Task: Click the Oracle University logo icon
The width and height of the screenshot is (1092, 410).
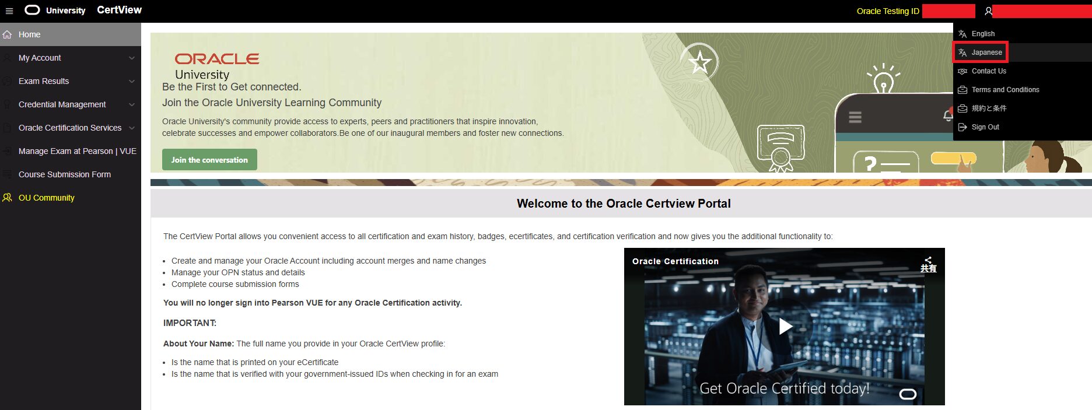Action: (x=32, y=10)
